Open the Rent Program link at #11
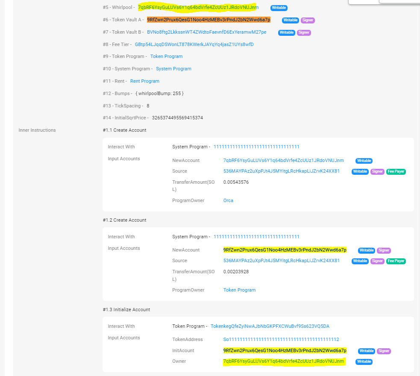 (144, 81)
